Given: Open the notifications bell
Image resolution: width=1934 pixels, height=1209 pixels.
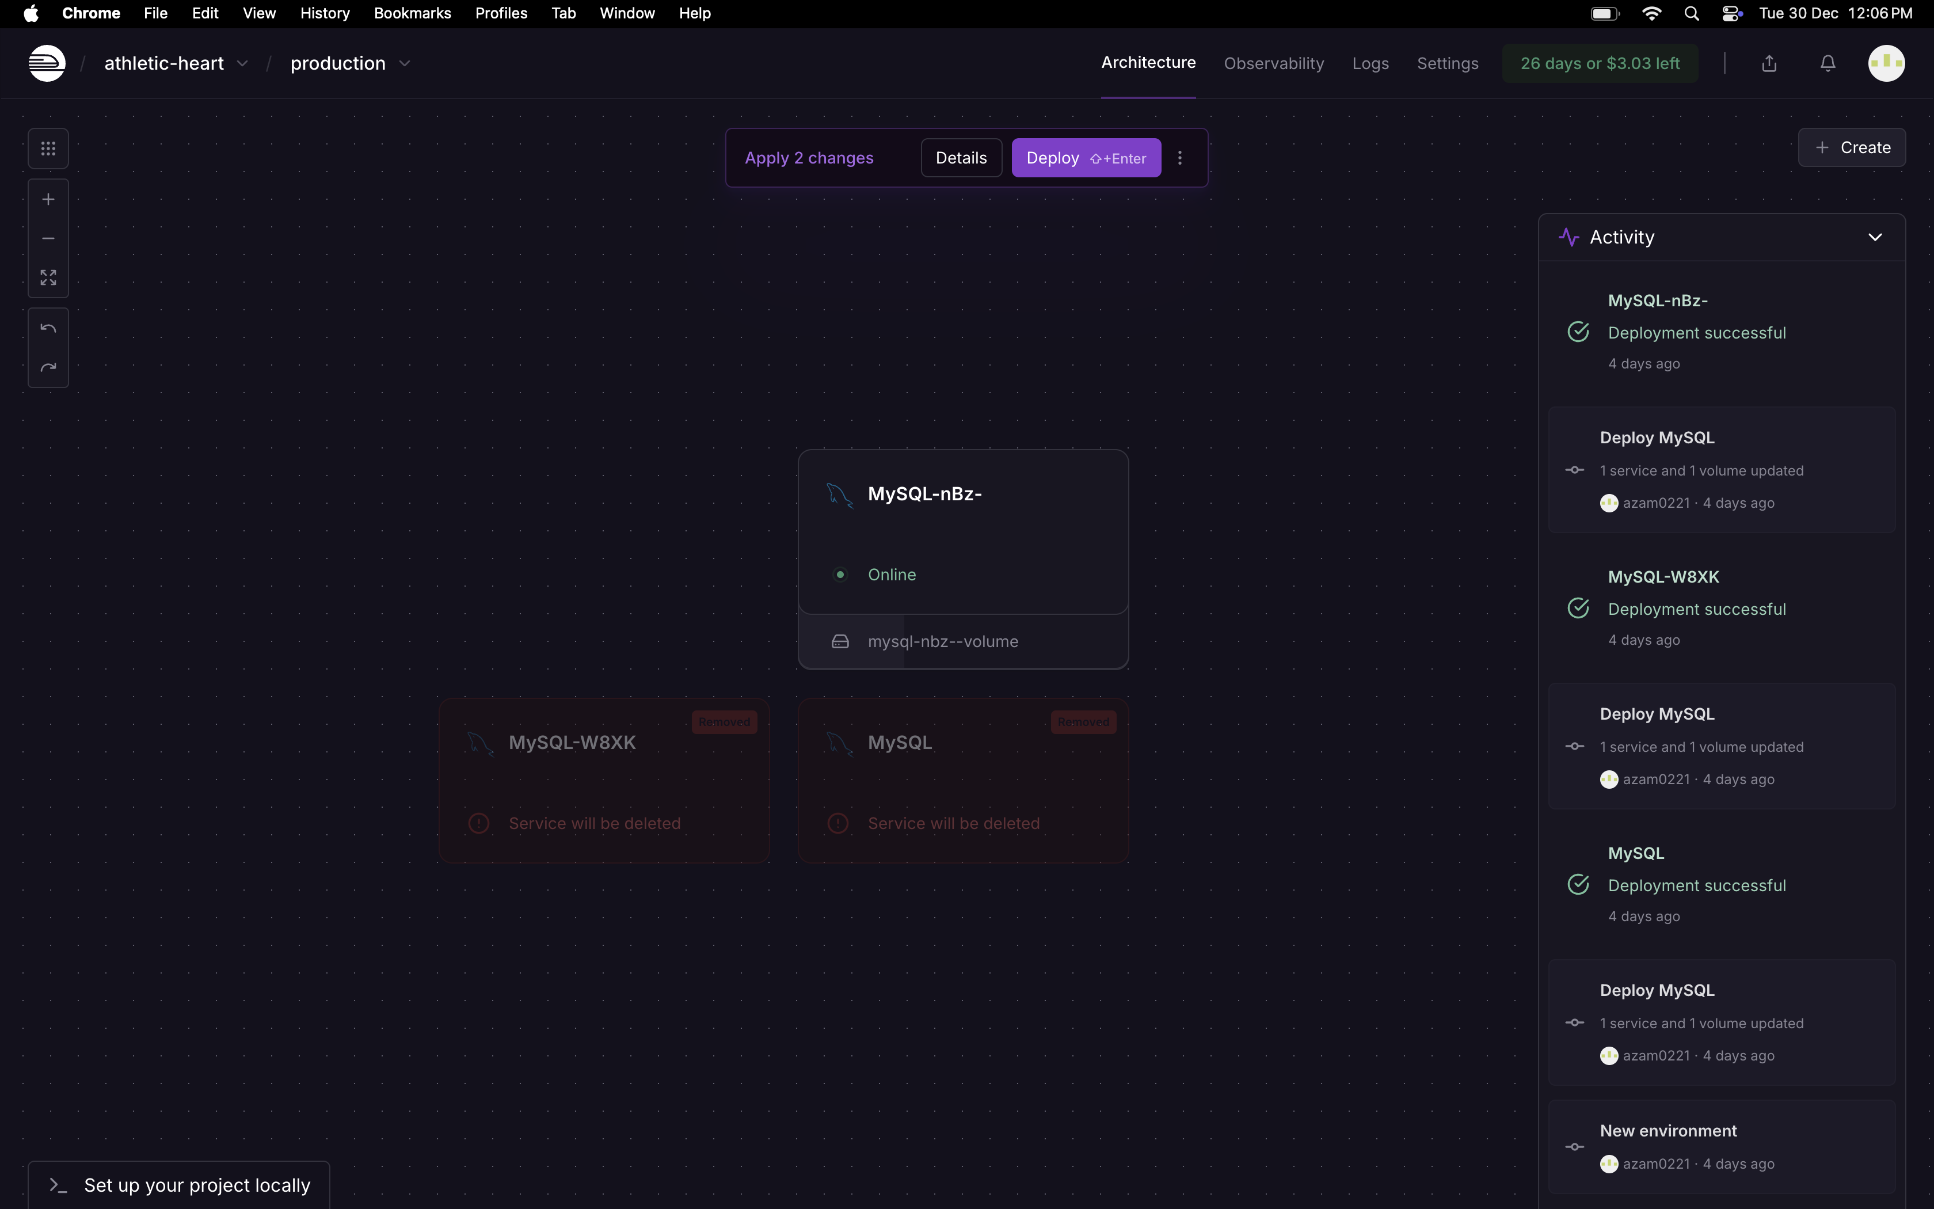Looking at the screenshot, I should click(1827, 63).
